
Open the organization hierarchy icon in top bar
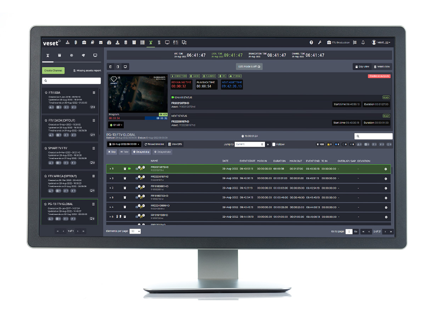click(x=68, y=43)
